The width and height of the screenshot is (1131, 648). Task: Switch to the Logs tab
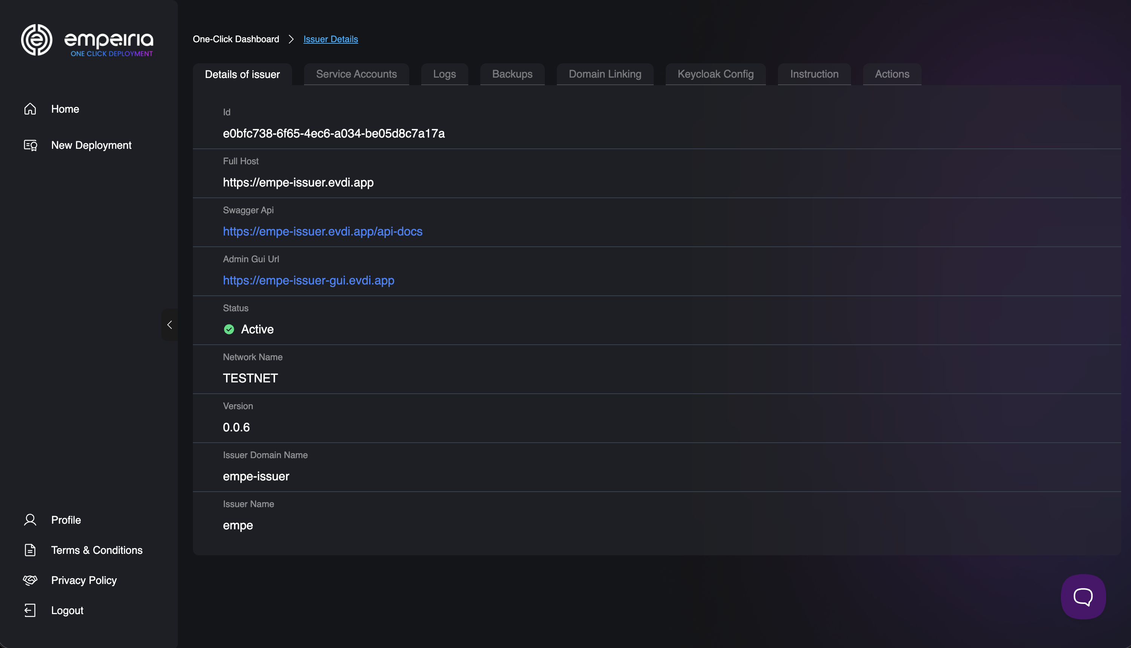click(x=445, y=74)
